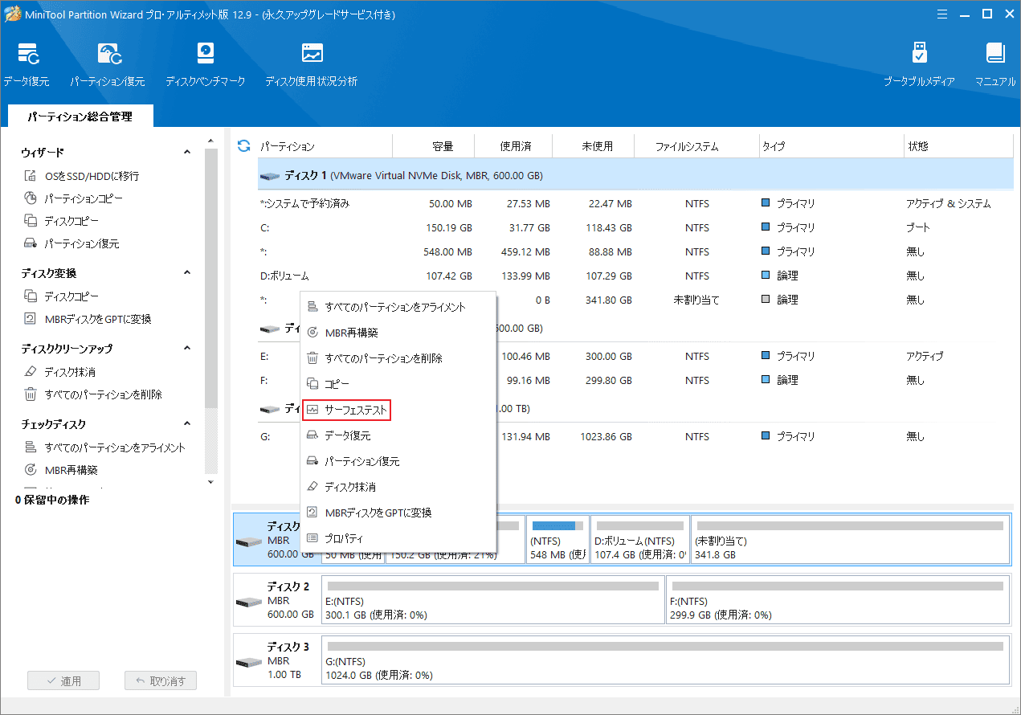Screen dimensions: 1021x715
Task: Select the C: partition row
Action: (635, 227)
